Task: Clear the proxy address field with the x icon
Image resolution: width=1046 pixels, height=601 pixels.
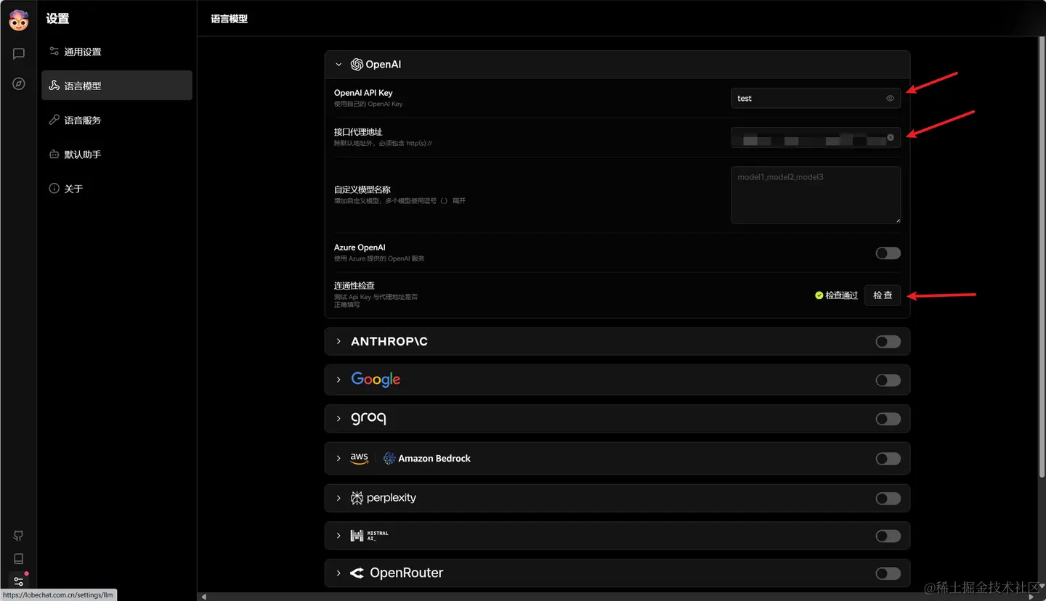Action: pyautogui.click(x=891, y=137)
